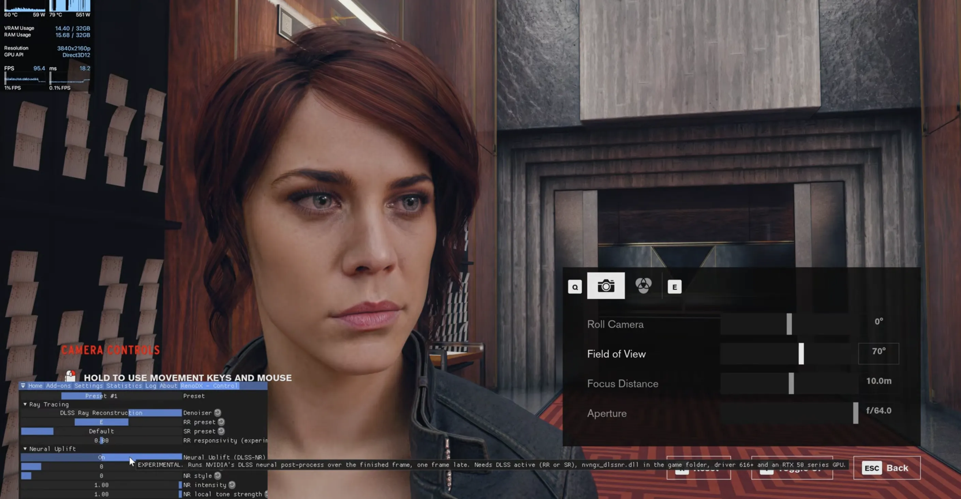Screen dimensions: 961x499
Task: Adjust the NR style slider
Action: click(101, 475)
